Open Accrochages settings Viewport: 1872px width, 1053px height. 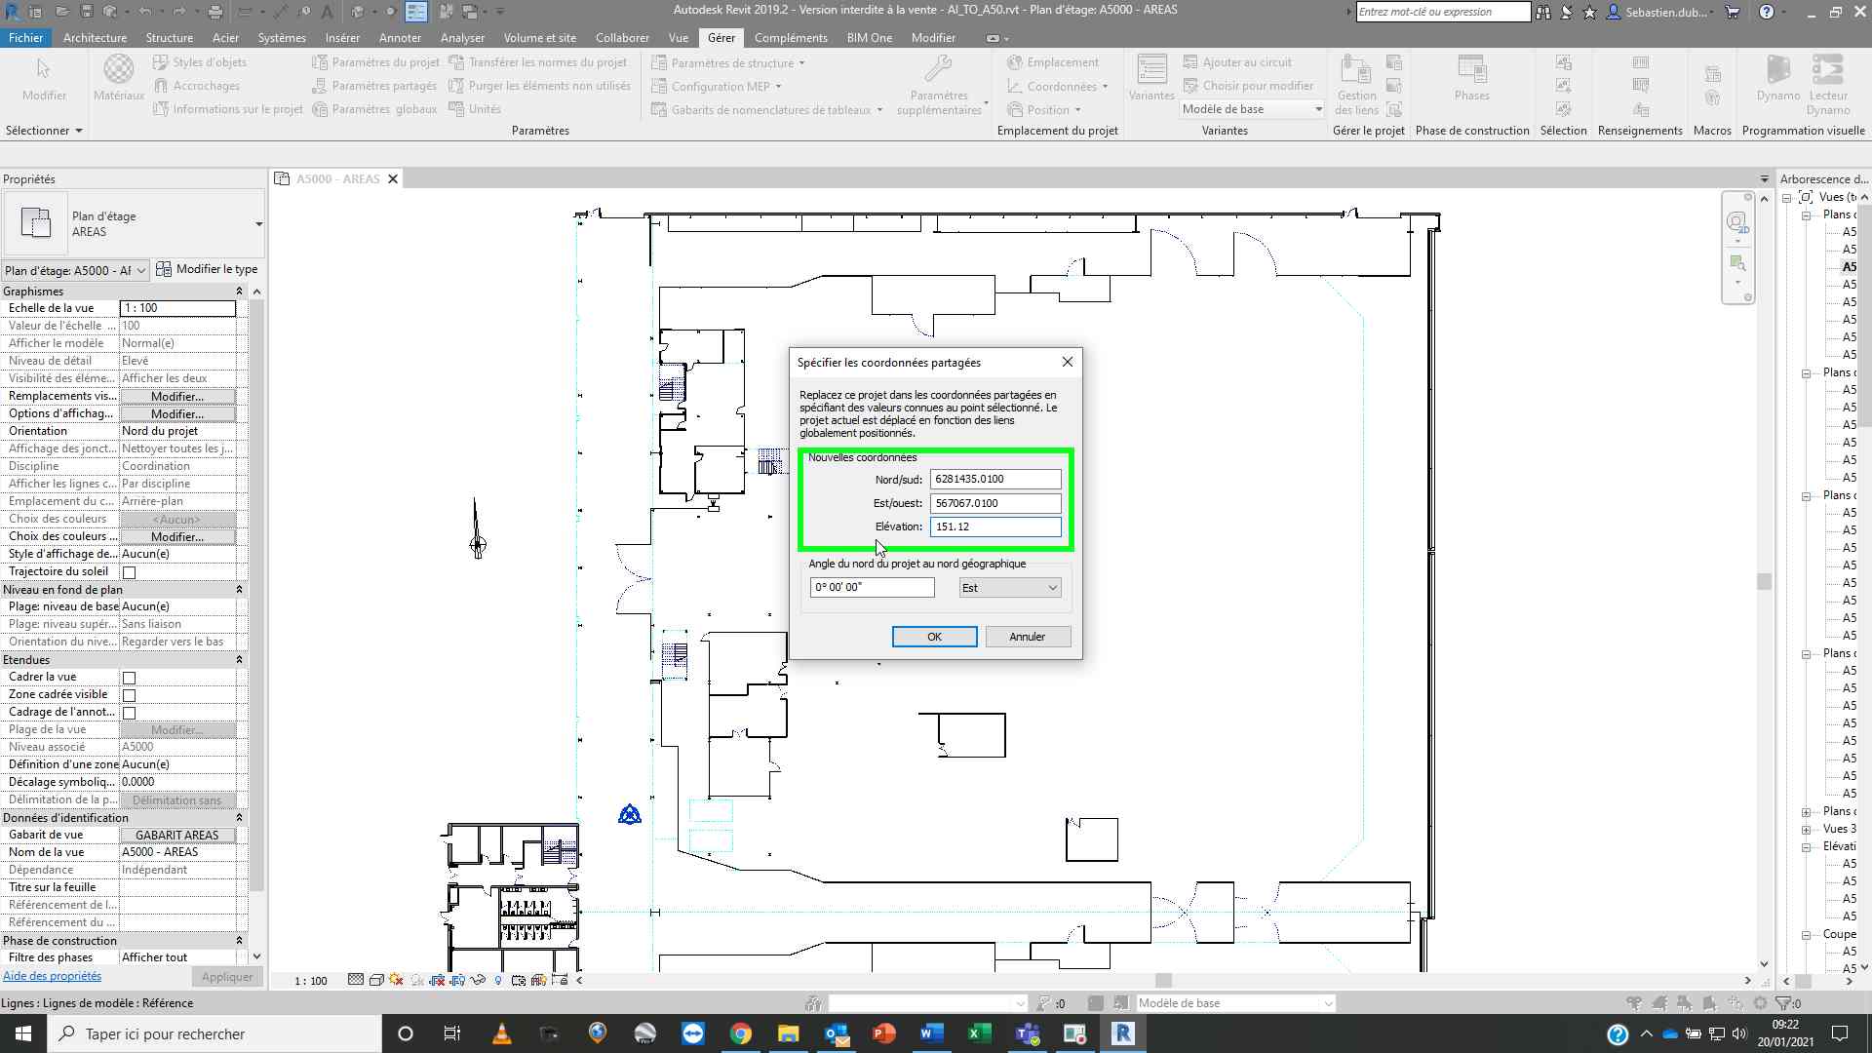pyautogui.click(x=196, y=86)
